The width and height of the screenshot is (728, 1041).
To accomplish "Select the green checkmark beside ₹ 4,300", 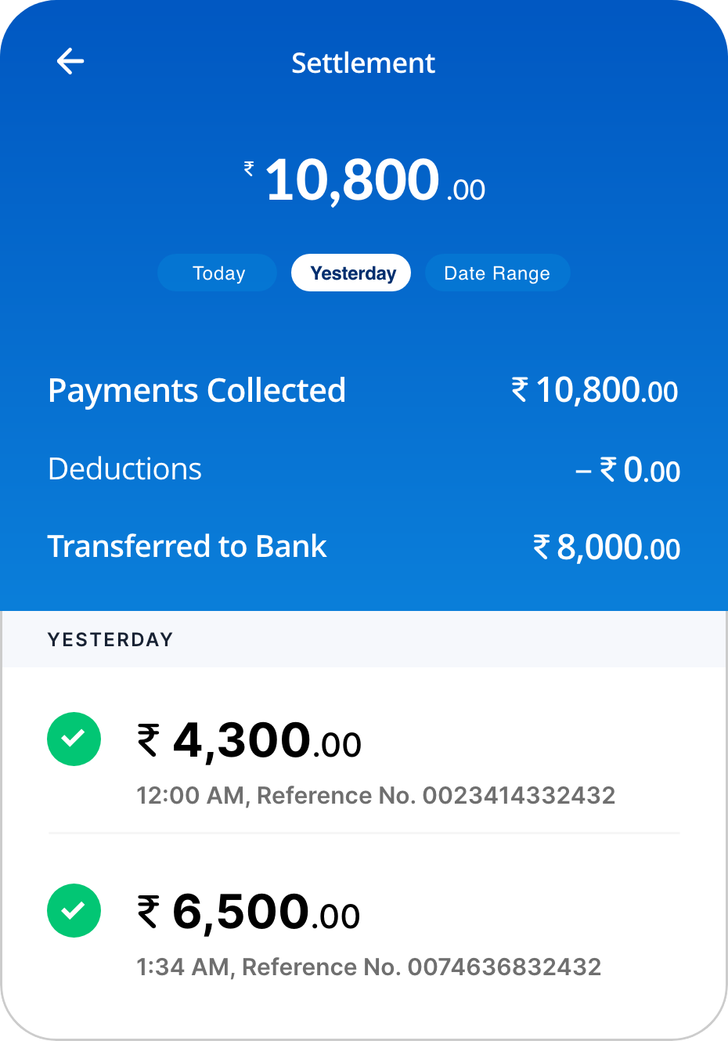I will pos(74,739).
